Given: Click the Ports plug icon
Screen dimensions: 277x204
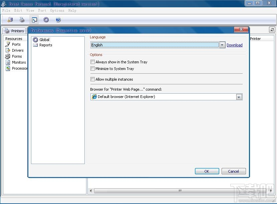Looking at the screenshot, I should pyautogui.click(x=8, y=44).
